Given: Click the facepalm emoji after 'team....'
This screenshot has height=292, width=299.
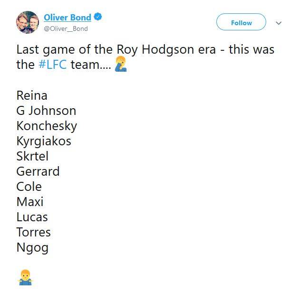Looking at the screenshot, I should pyautogui.click(x=121, y=65).
